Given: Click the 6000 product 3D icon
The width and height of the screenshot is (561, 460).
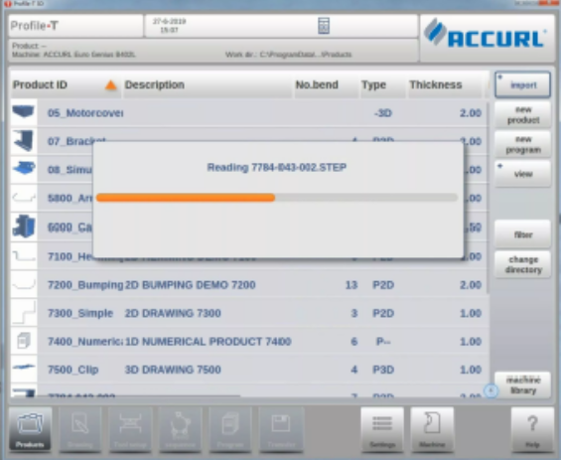Looking at the screenshot, I should point(24,227).
